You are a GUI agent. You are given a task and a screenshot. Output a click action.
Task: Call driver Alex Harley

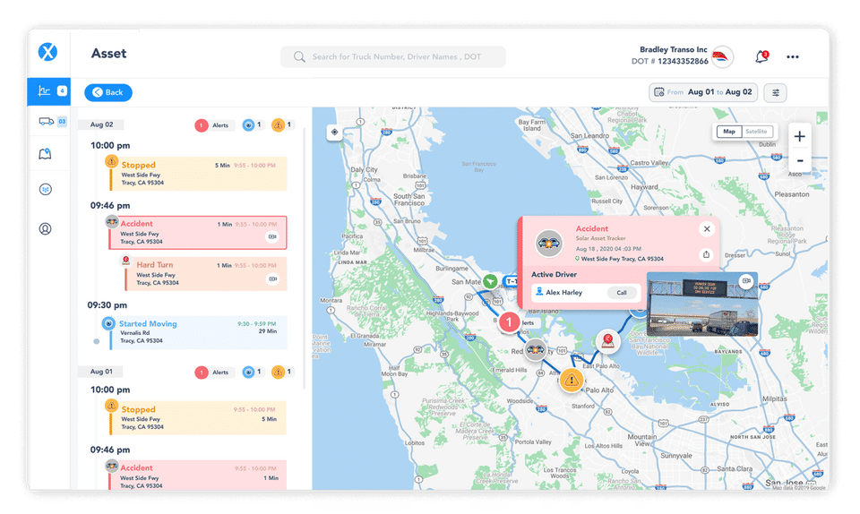(x=622, y=293)
